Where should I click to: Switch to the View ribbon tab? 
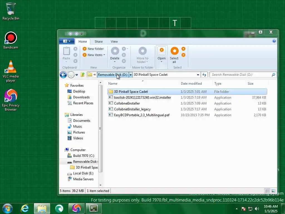coord(114,42)
